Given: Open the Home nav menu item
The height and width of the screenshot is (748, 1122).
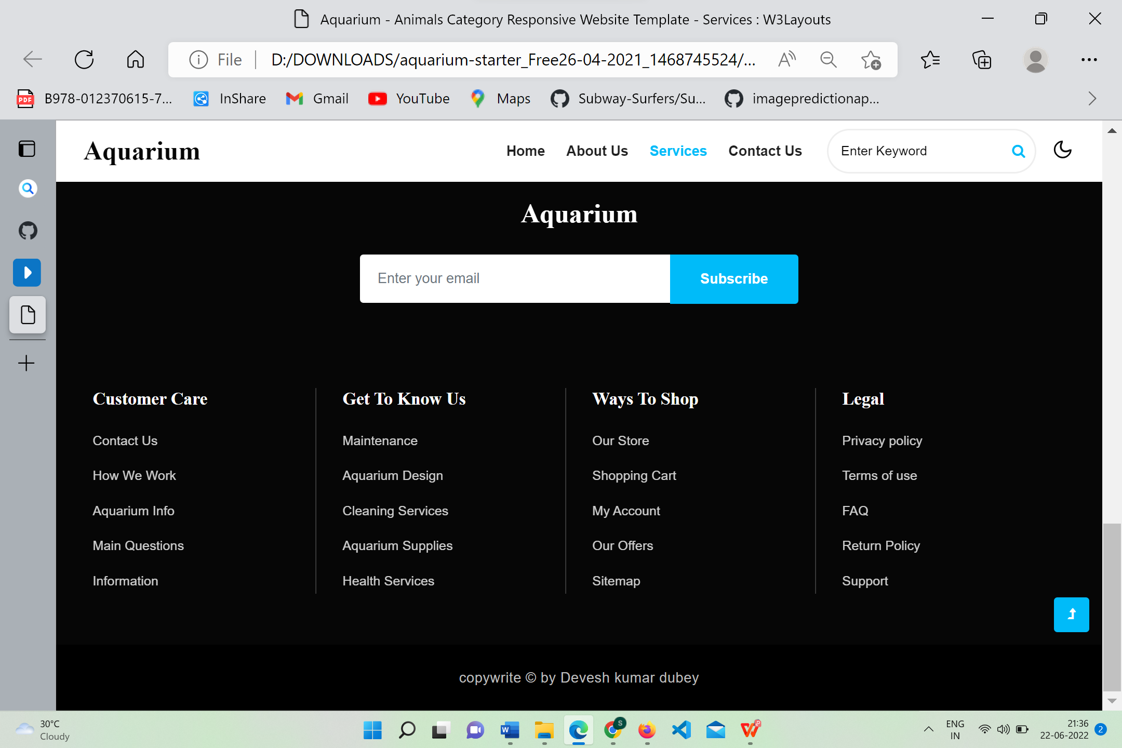Looking at the screenshot, I should 525,151.
